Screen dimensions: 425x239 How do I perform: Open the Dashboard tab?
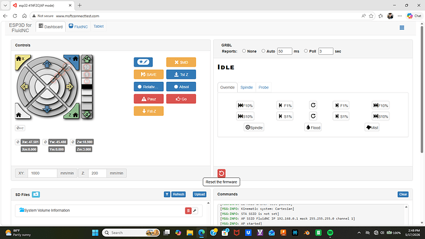click(51, 26)
